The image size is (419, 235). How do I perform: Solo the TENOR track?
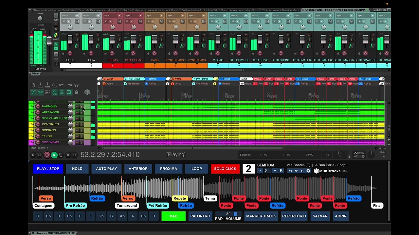click(x=82, y=136)
